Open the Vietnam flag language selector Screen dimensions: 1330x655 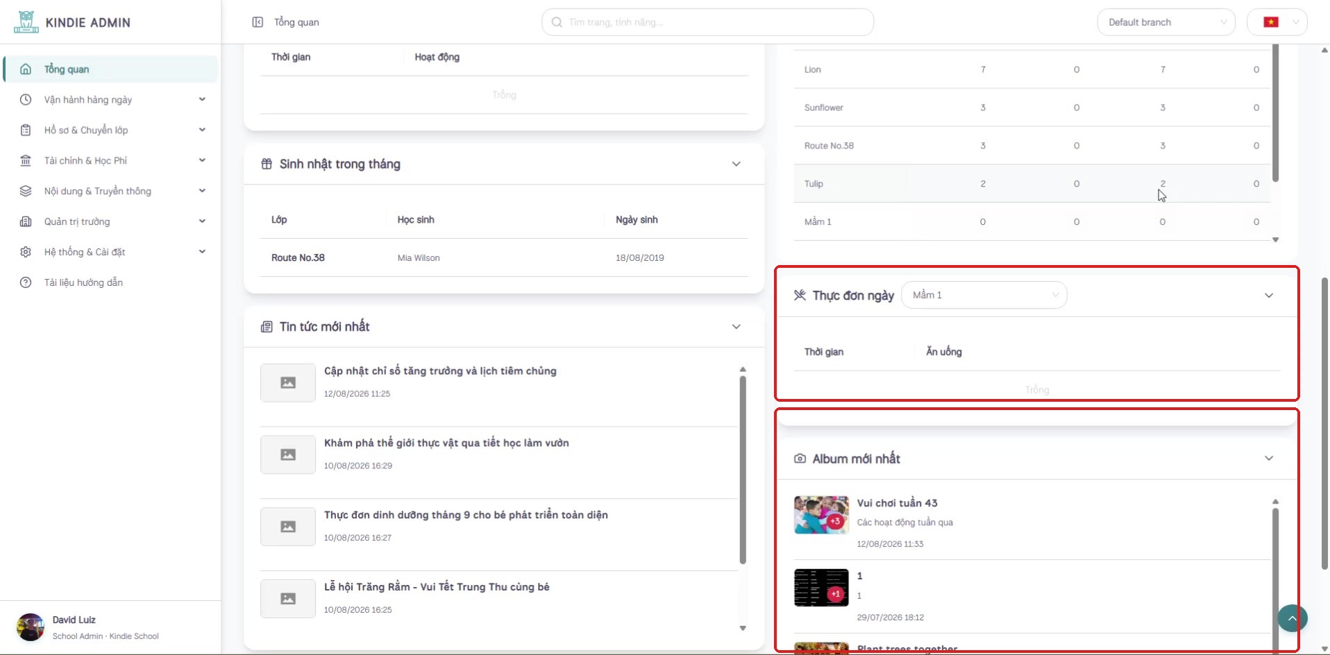tap(1277, 22)
